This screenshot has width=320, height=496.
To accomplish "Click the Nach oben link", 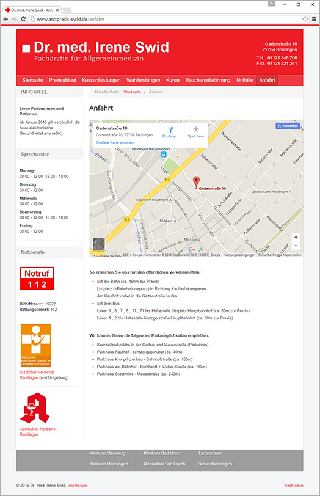I will click(294, 485).
